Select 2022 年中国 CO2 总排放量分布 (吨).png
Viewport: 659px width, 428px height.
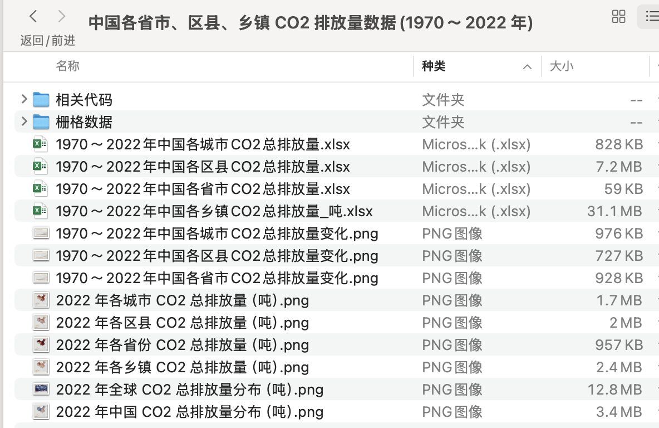click(190, 412)
